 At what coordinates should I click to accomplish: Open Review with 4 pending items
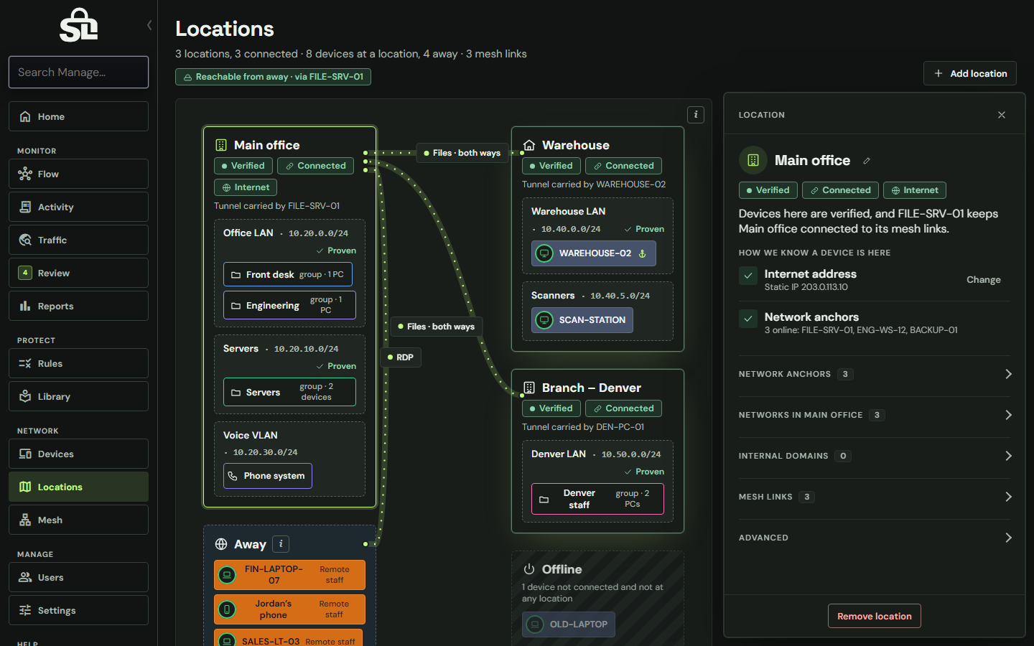pyautogui.click(x=78, y=273)
